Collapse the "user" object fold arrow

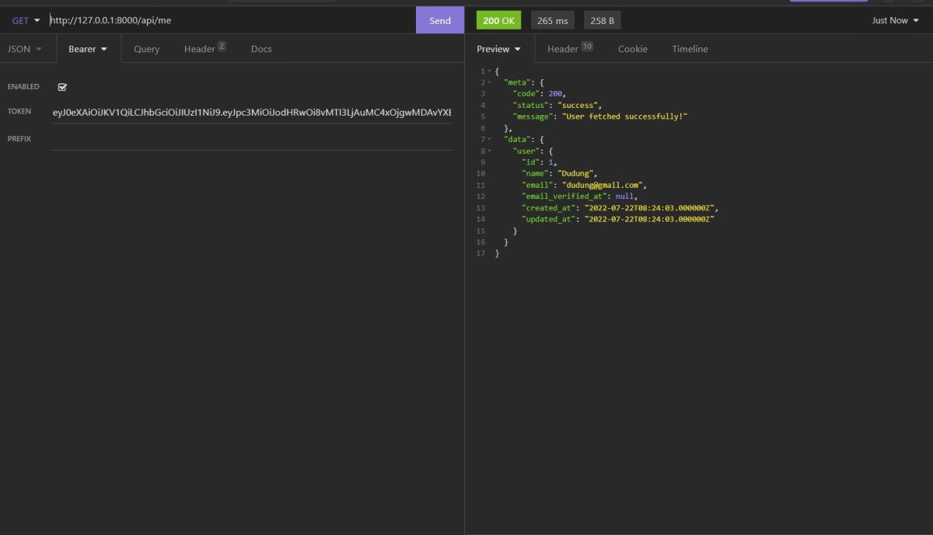(x=489, y=151)
